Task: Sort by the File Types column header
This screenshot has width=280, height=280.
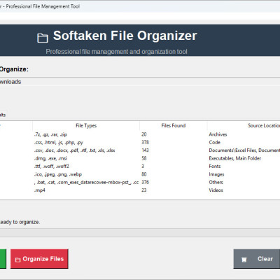Action: 86,126
